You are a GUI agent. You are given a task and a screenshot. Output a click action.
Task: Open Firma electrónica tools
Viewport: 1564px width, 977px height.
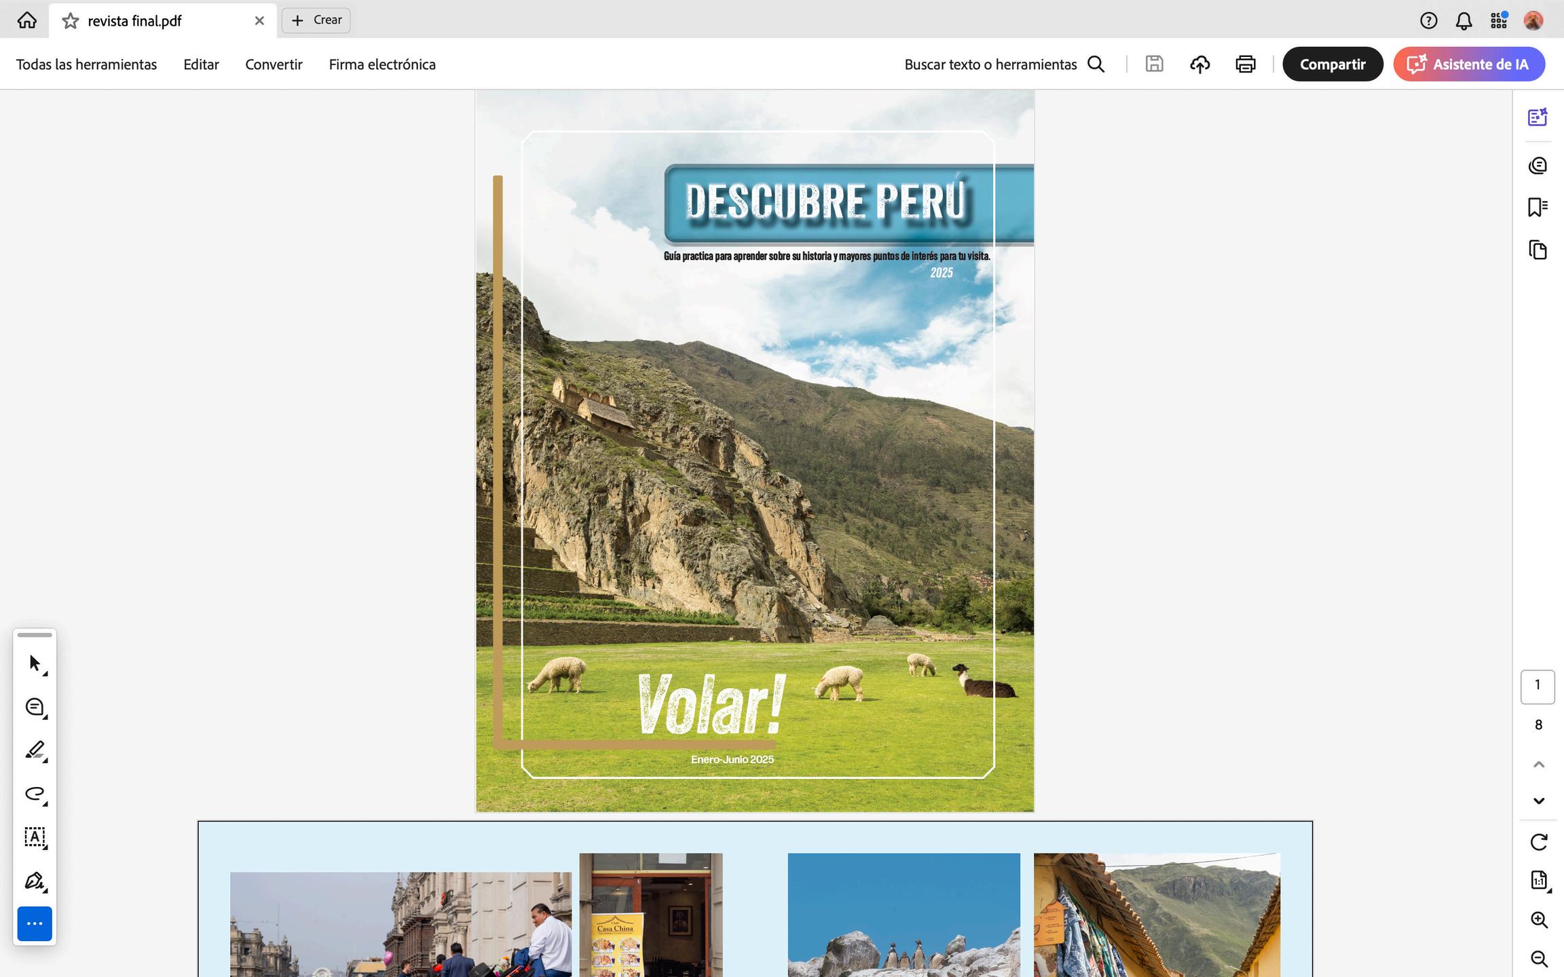(x=382, y=64)
